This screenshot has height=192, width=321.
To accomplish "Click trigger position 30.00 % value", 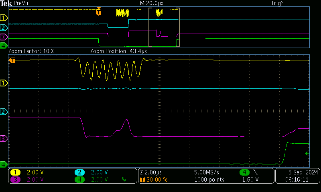I will coord(157,180).
